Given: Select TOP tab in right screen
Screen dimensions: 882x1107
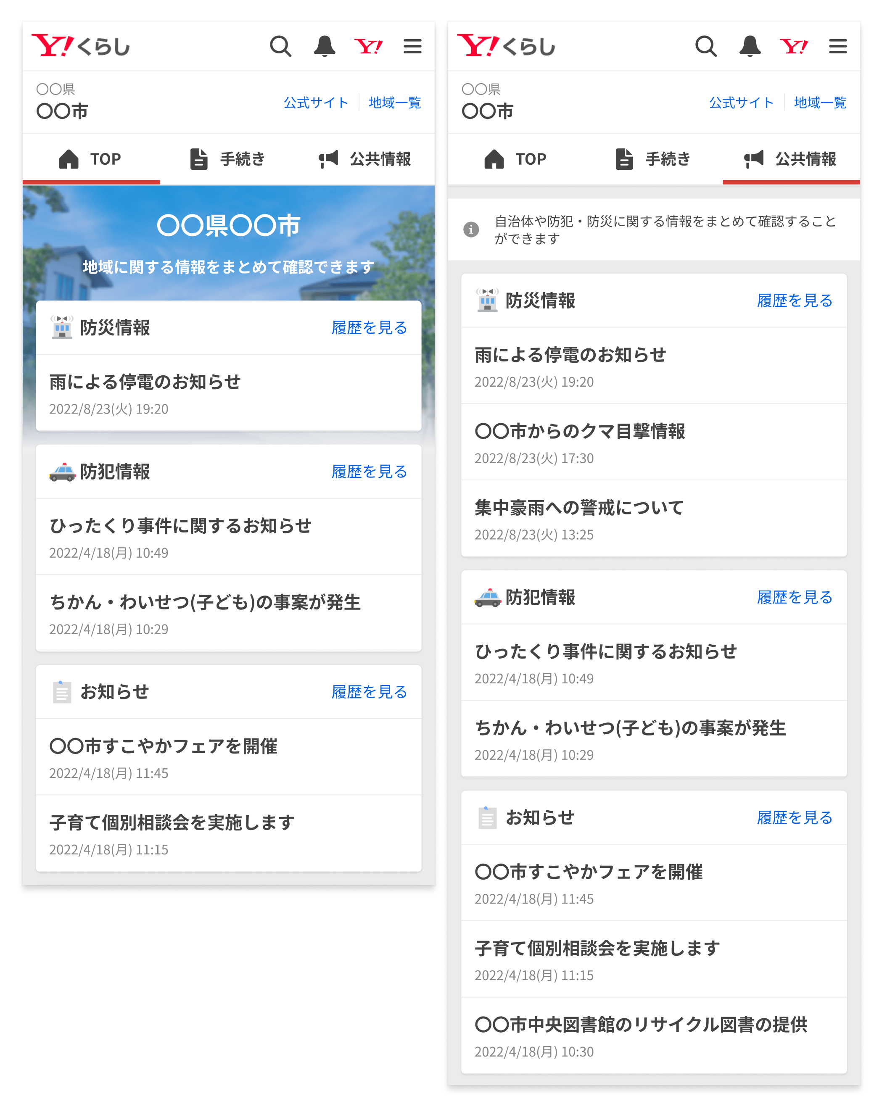Looking at the screenshot, I should [516, 159].
